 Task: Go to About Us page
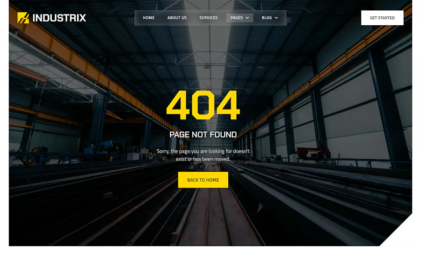tap(177, 18)
